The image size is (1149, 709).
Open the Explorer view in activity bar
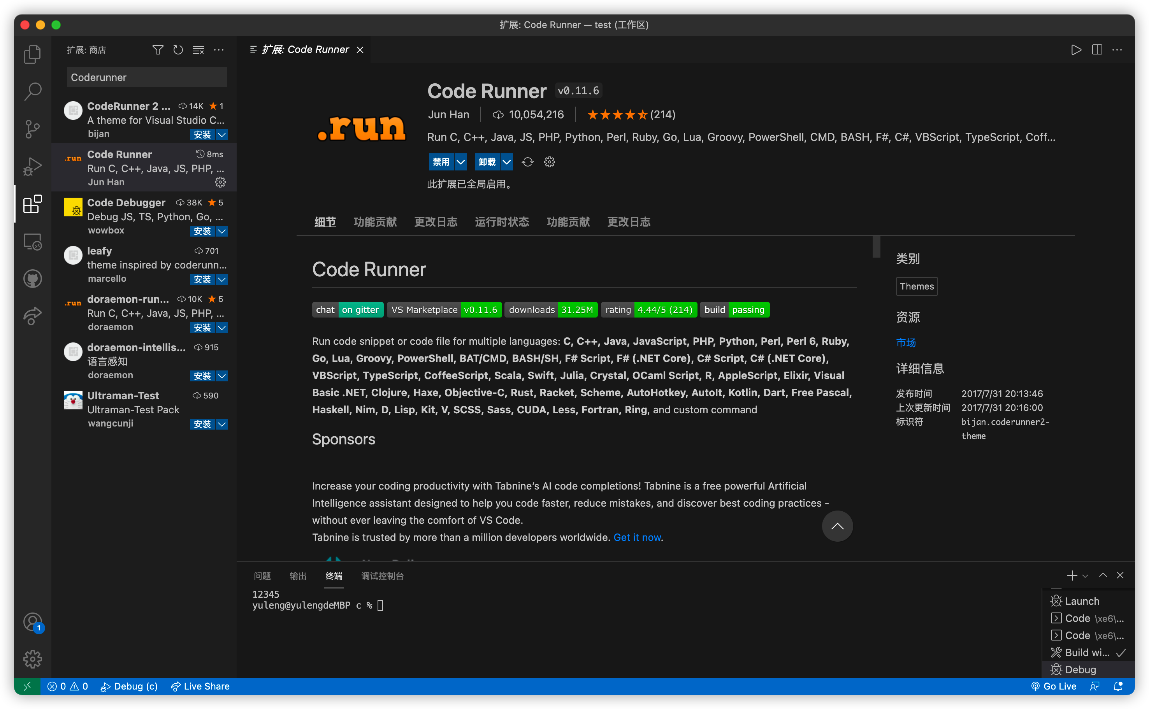click(x=32, y=54)
